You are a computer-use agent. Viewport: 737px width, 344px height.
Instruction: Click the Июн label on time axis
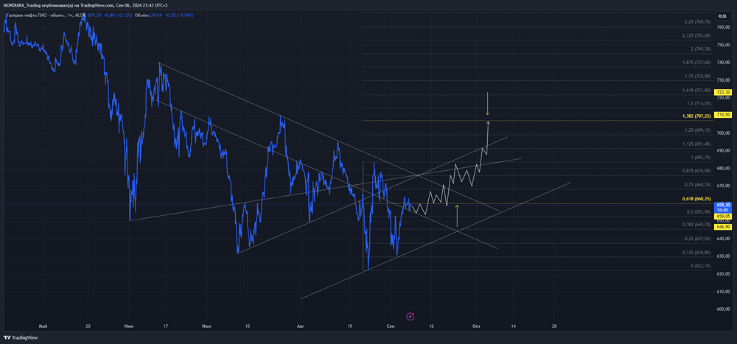(129, 326)
